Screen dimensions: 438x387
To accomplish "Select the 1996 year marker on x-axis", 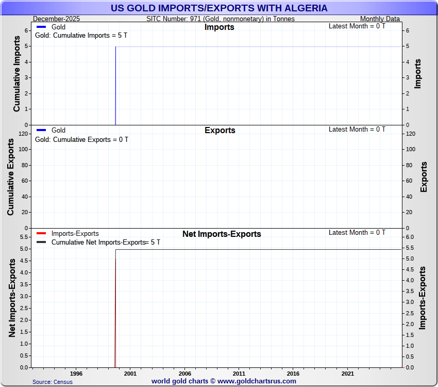I will pyautogui.click(x=76, y=374).
